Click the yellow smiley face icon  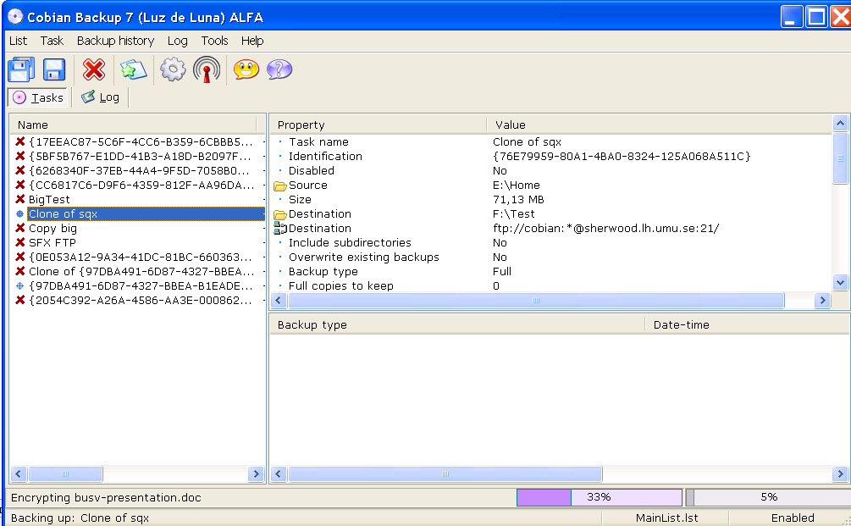point(246,69)
